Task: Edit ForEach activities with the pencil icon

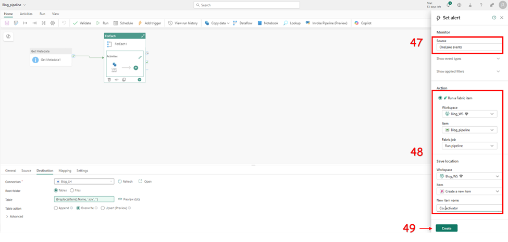Action: coord(140,57)
